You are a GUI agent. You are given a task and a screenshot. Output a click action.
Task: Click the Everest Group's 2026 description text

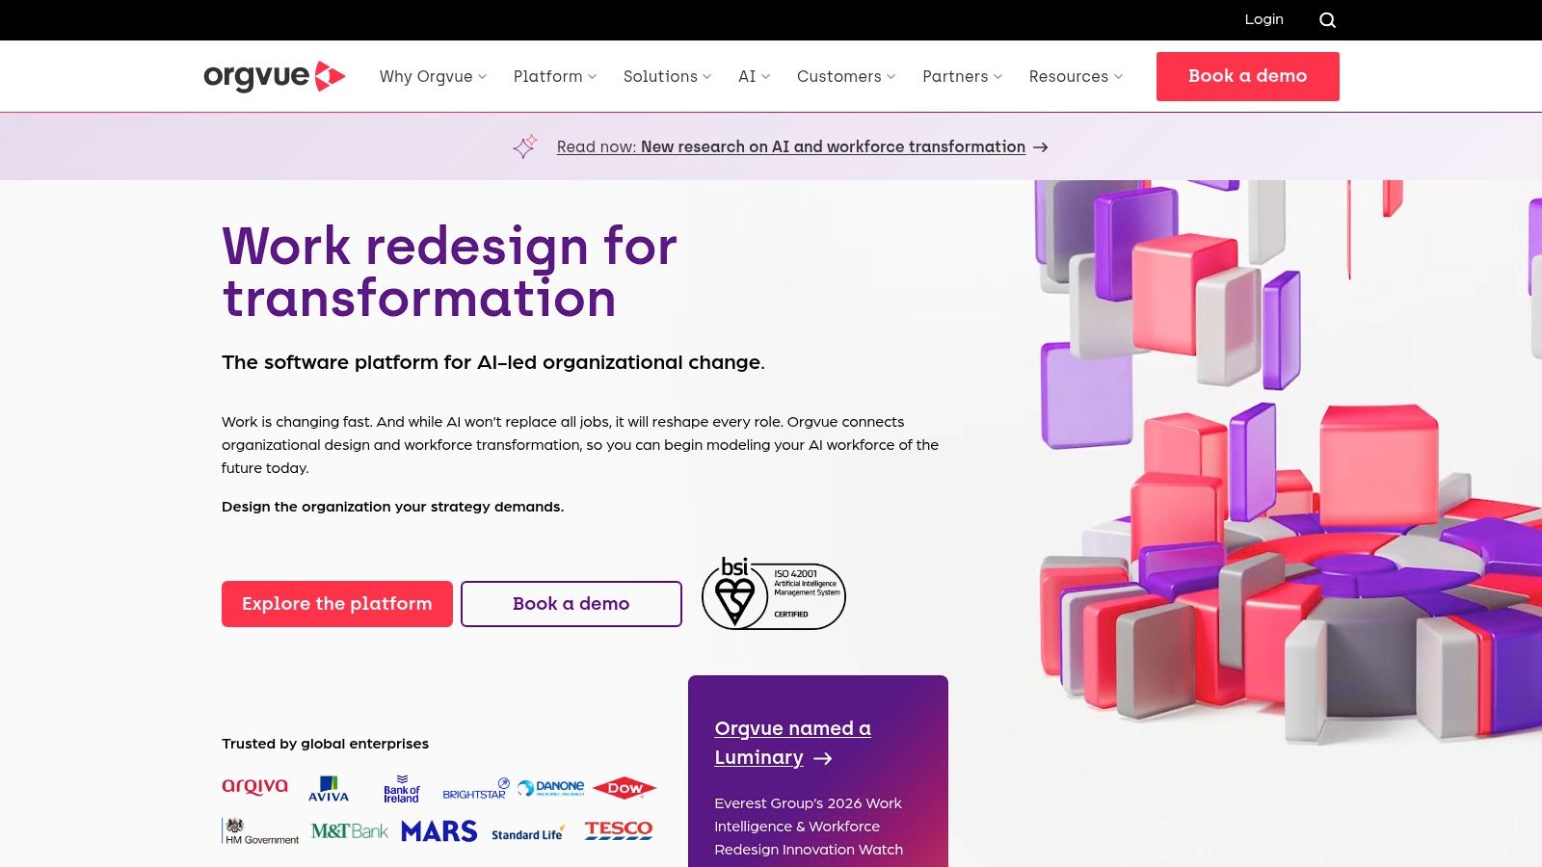(809, 827)
